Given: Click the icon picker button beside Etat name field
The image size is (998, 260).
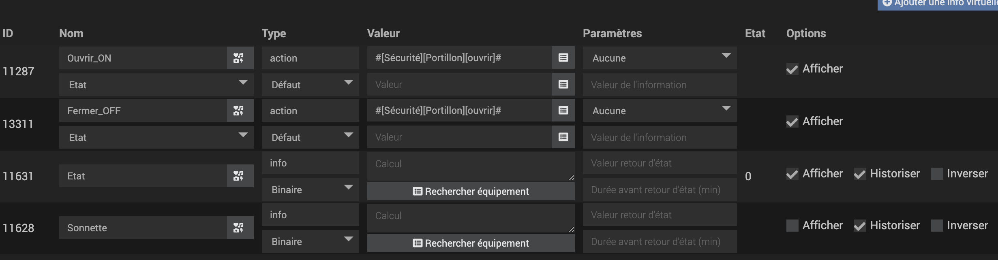Looking at the screenshot, I should [x=240, y=176].
